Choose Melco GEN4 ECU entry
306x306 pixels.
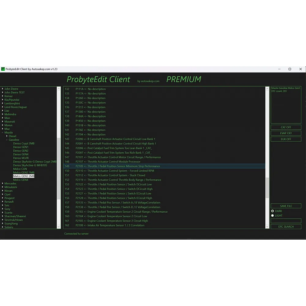[21, 180]
